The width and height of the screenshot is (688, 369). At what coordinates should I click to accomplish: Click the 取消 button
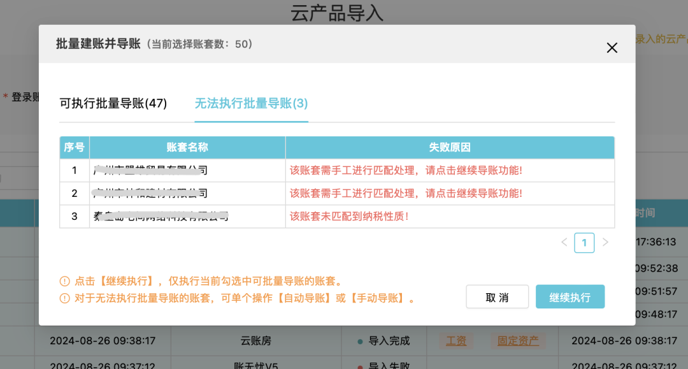click(497, 296)
